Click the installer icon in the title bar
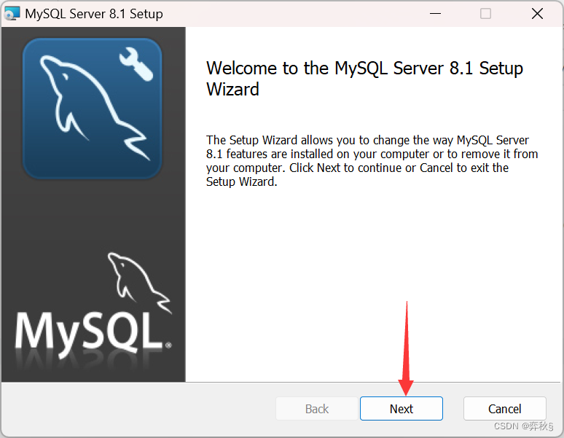 (x=12, y=14)
